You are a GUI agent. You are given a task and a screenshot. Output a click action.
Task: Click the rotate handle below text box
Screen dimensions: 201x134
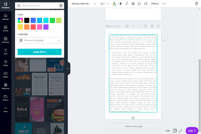tap(133, 118)
